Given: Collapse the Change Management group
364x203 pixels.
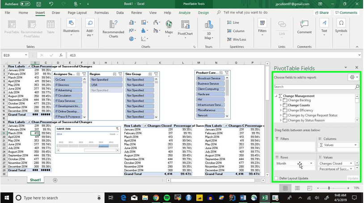Looking at the screenshot, I should pos(276,96).
